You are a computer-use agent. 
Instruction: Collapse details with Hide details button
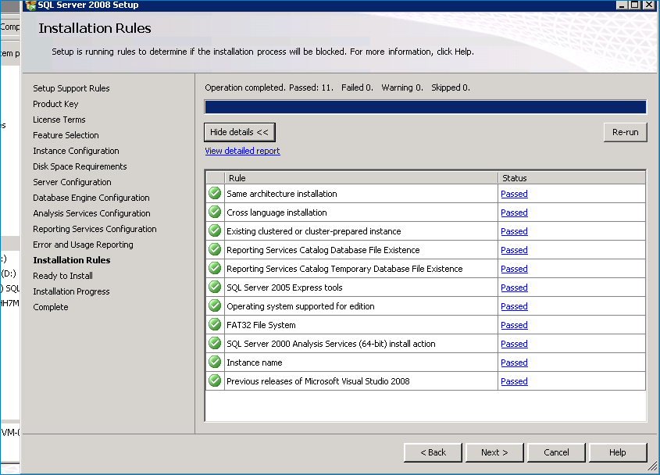click(x=240, y=132)
